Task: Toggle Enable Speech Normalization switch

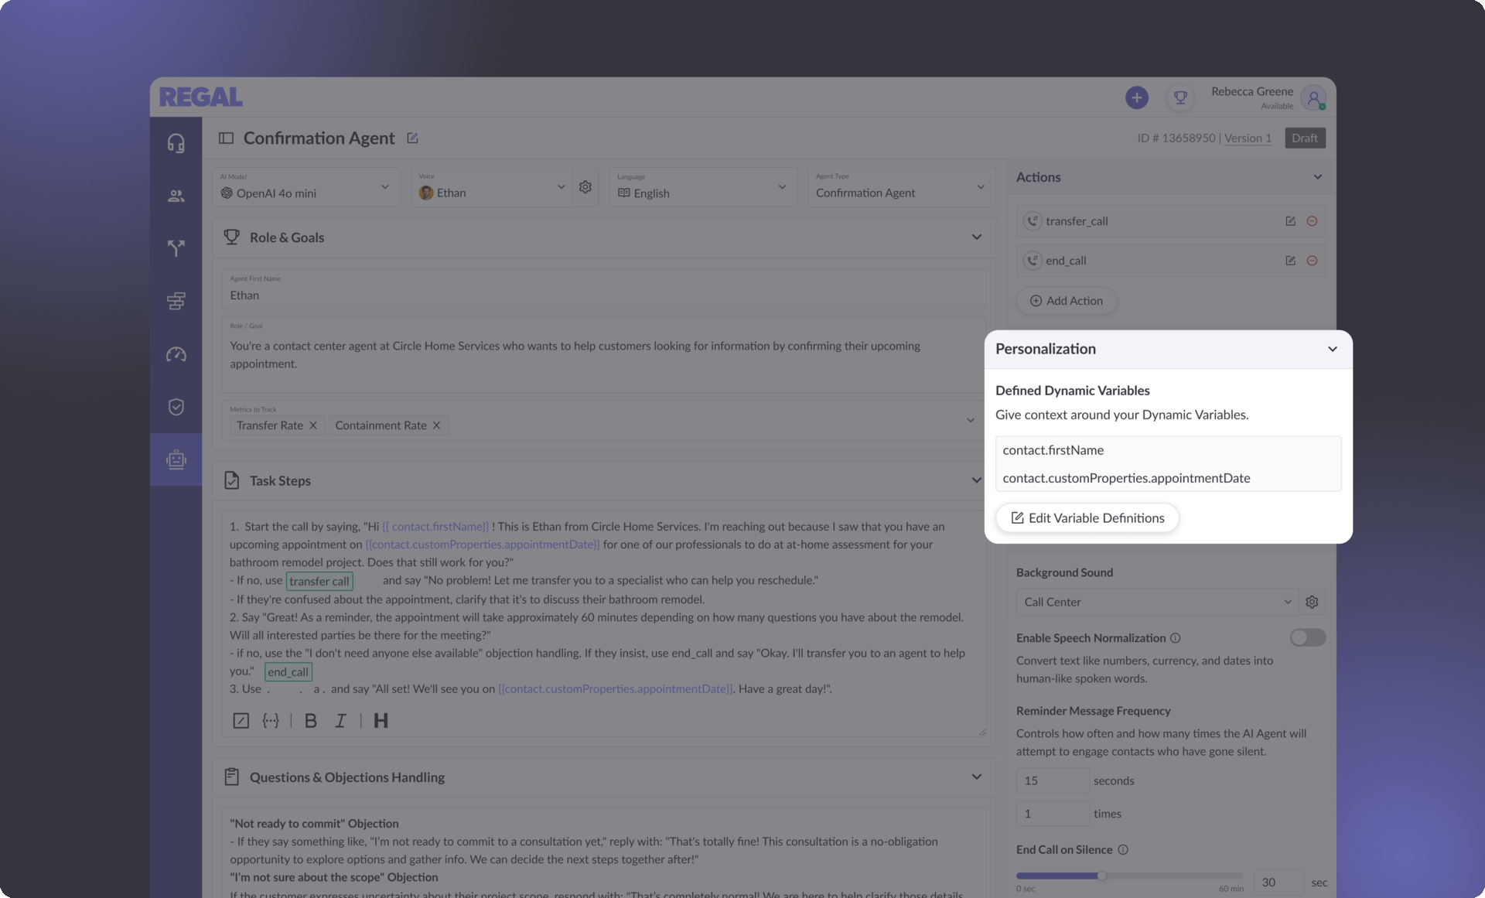Action: click(1307, 637)
